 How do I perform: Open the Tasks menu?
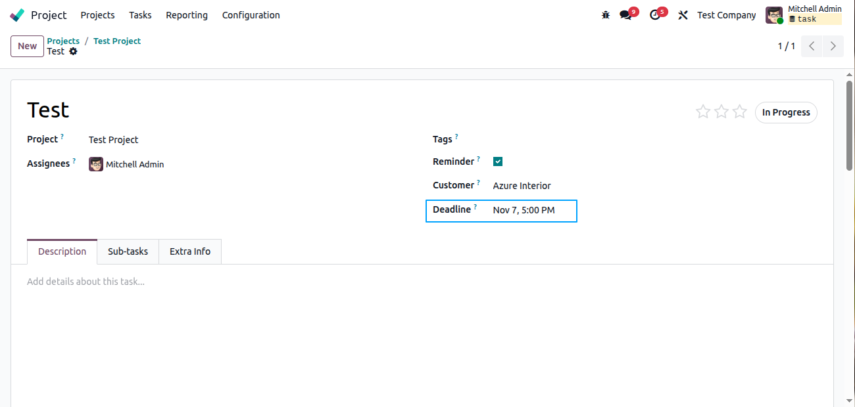pos(140,14)
